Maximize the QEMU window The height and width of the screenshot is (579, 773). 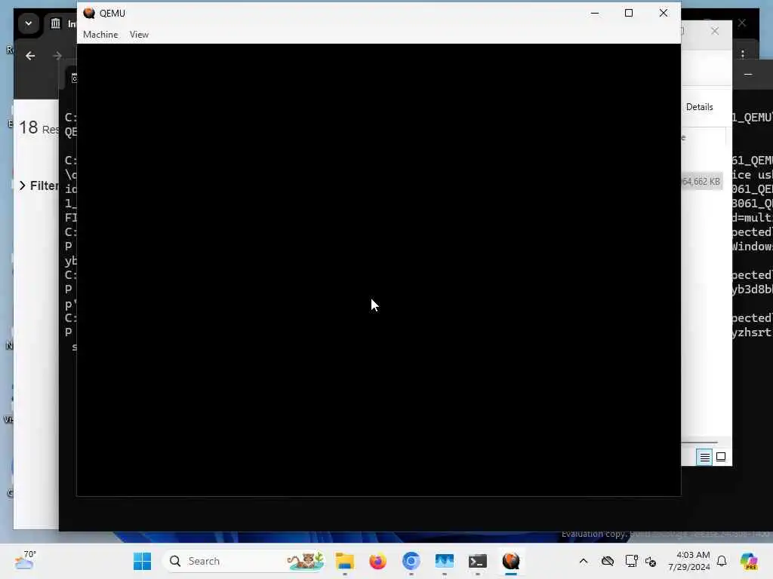point(629,13)
